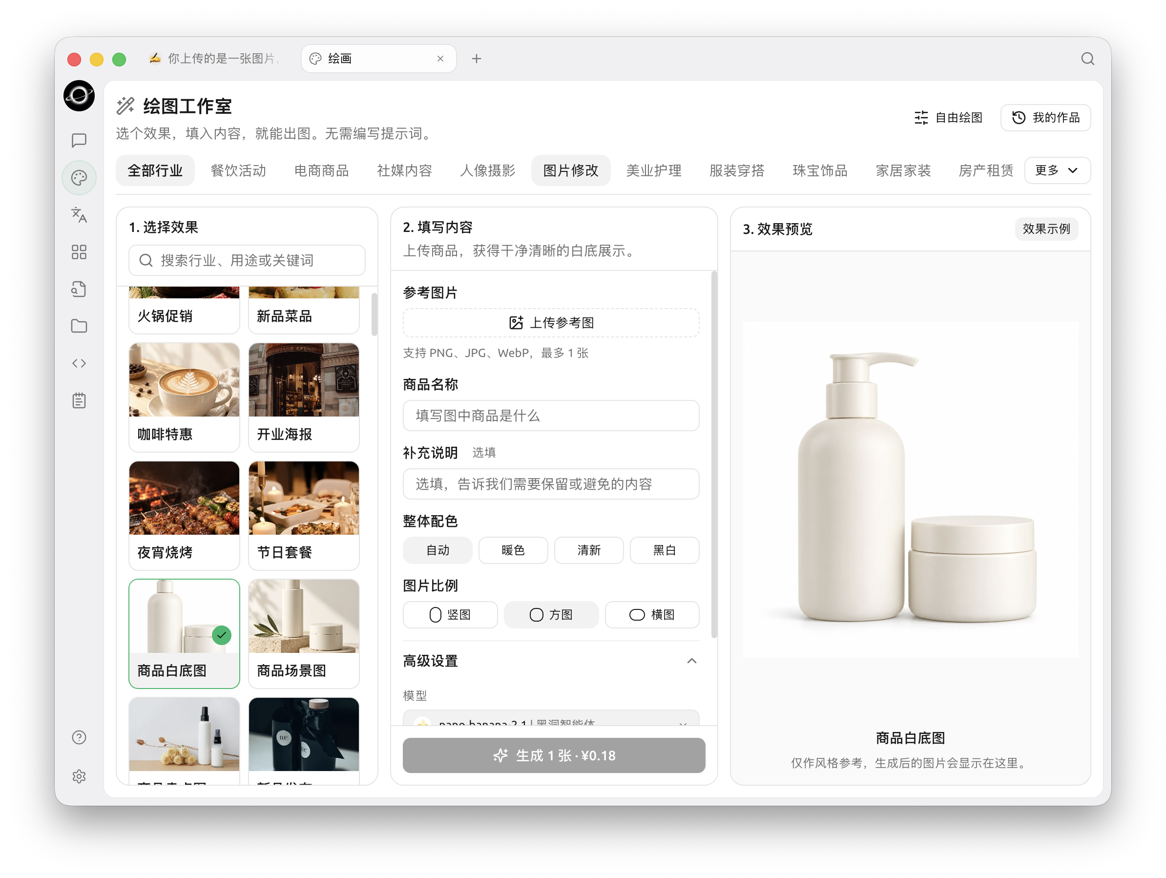Viewport: 1166px width, 878px height.
Task: Switch to 电商商品 tab
Action: pyautogui.click(x=322, y=170)
